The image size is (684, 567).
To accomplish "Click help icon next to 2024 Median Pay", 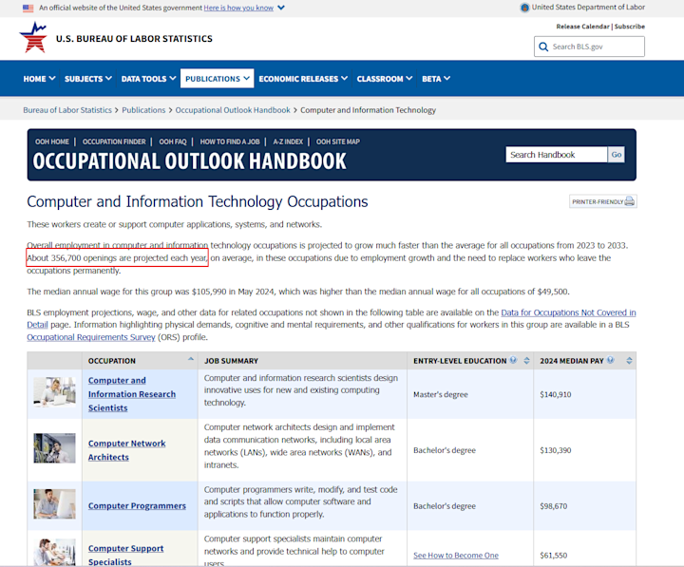I will coord(610,360).
